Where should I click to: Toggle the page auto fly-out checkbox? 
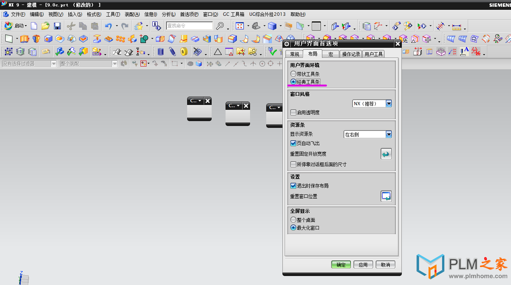[294, 143]
